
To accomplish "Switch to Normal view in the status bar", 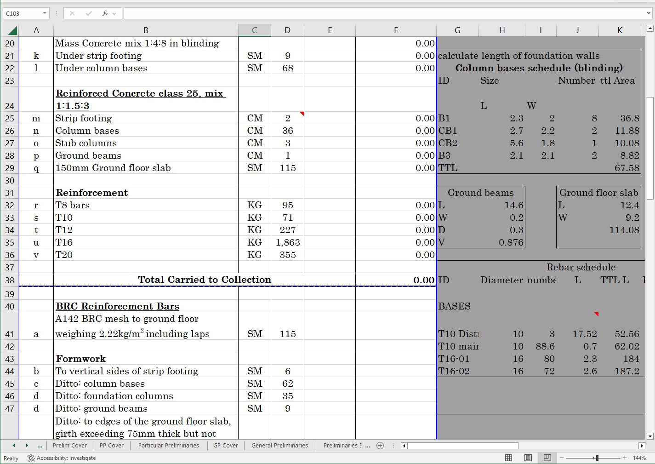I will pyautogui.click(x=508, y=458).
